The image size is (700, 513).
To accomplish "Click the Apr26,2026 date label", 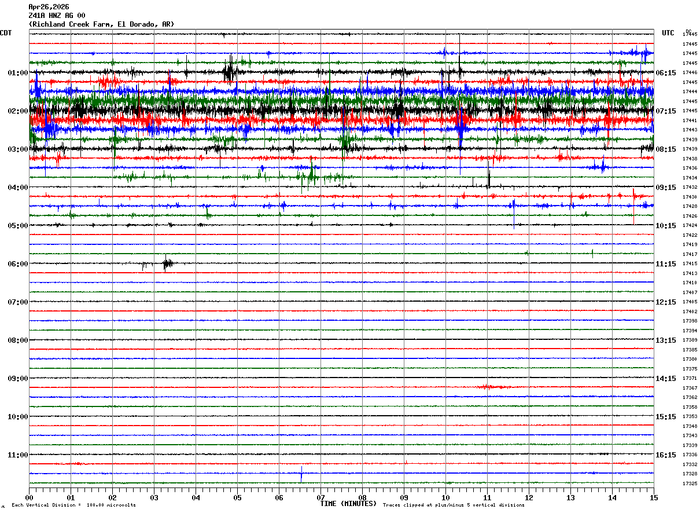I will [49, 7].
